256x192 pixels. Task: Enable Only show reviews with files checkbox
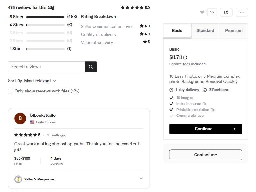coord(10,91)
